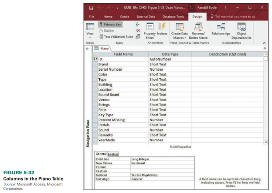Click the Save icon in title bar
Screen dimensions: 272x193
(91, 7)
